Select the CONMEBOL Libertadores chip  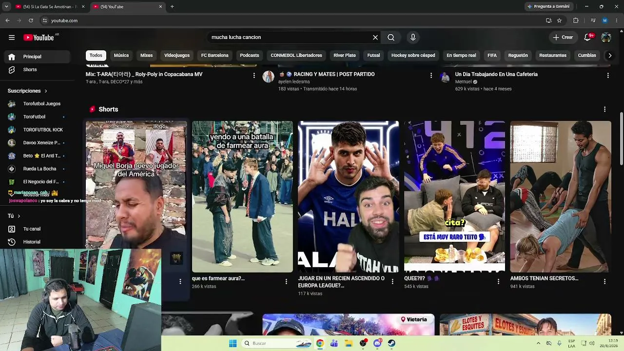[296, 56]
